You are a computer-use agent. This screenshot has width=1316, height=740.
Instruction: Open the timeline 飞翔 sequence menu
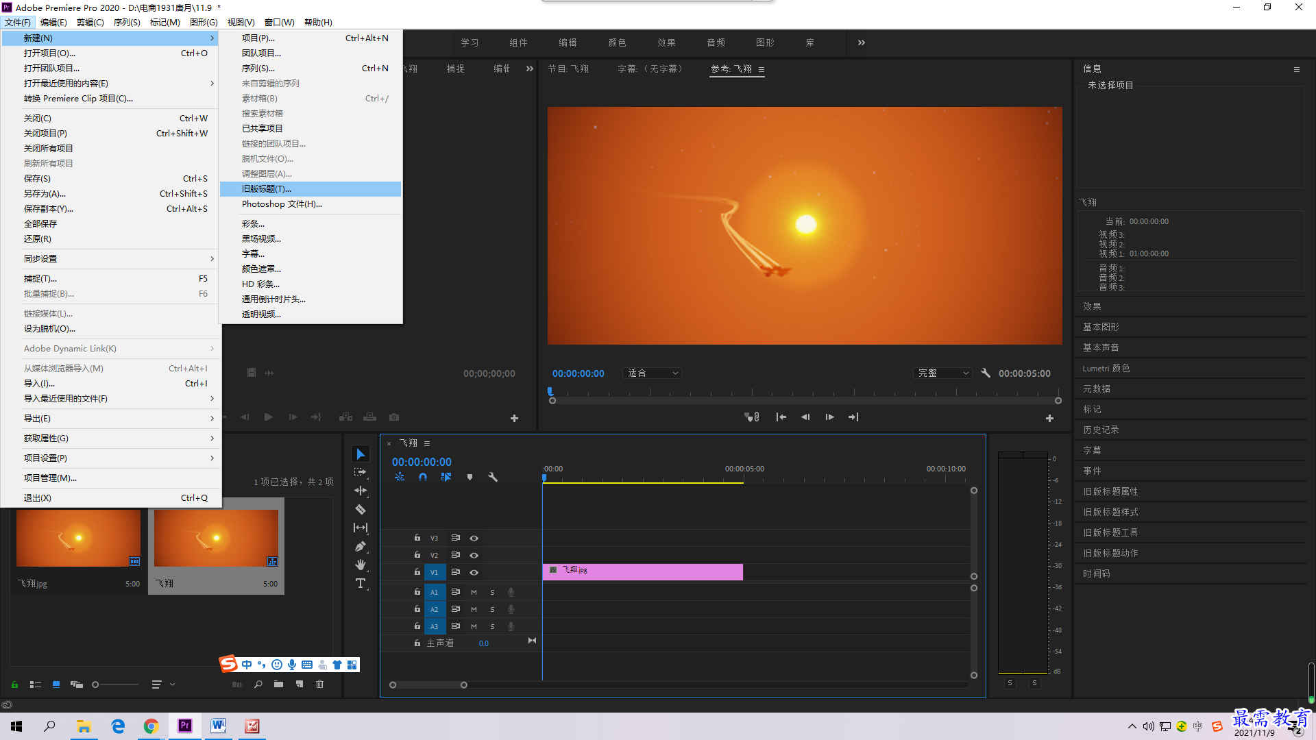pos(427,443)
